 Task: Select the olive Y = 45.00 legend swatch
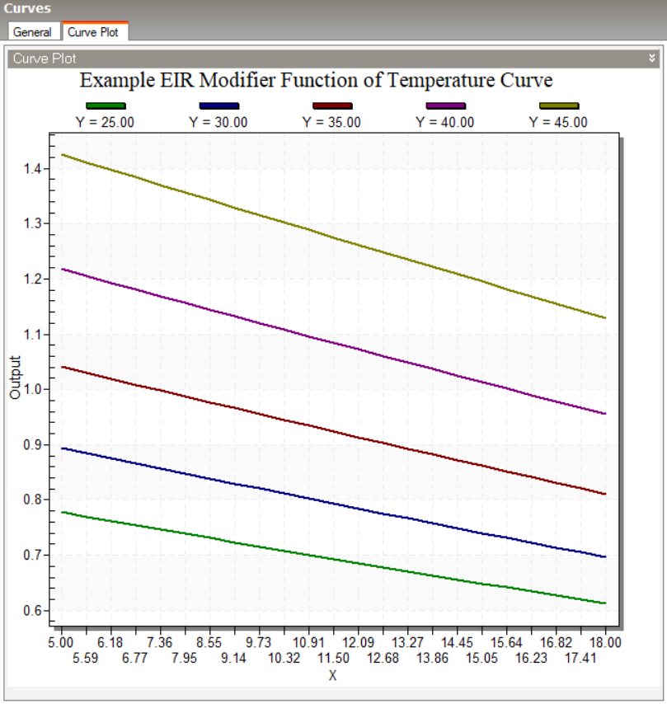click(559, 106)
